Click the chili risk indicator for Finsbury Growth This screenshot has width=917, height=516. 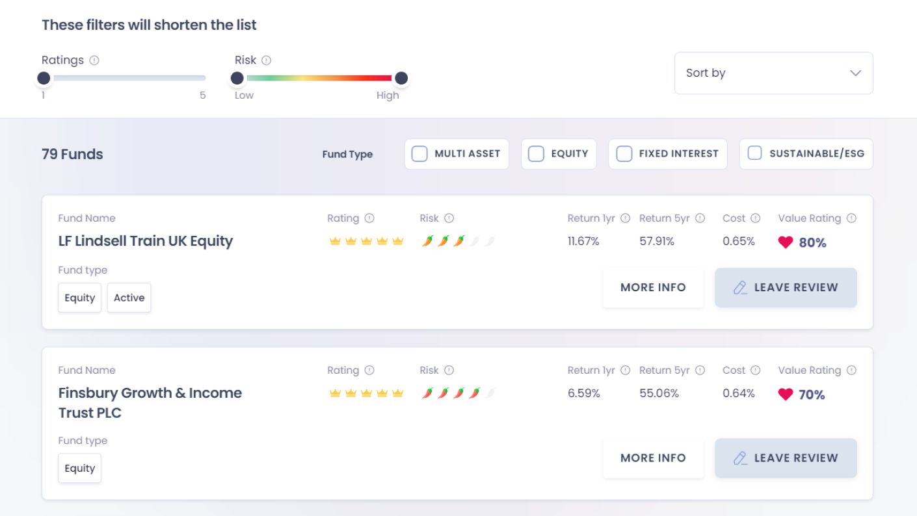coord(458,393)
